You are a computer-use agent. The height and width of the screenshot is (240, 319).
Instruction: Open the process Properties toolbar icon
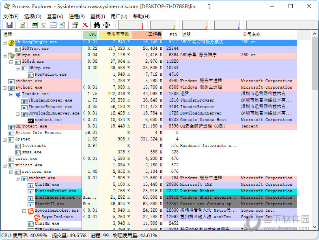pos(75,25)
